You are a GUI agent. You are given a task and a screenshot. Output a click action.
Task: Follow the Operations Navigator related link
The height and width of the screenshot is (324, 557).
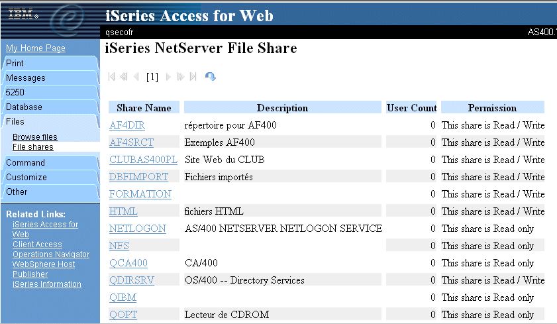[x=51, y=254]
